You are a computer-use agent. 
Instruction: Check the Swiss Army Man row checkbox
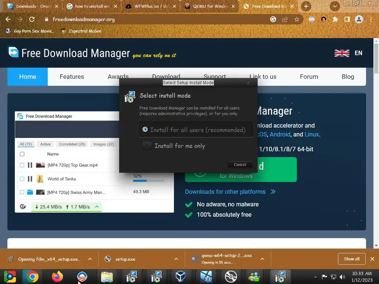click(22, 192)
